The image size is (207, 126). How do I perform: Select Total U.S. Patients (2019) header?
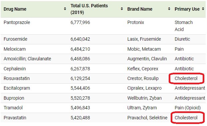pos(89,9)
